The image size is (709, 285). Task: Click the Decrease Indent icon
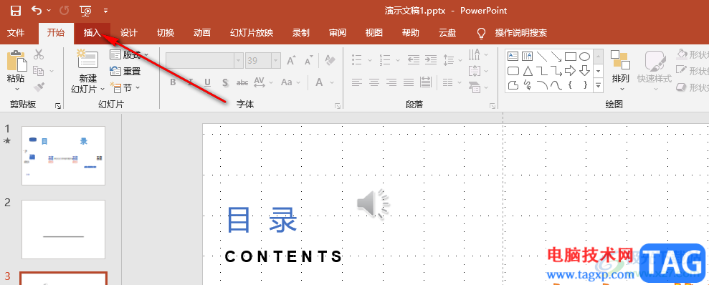[x=413, y=59]
